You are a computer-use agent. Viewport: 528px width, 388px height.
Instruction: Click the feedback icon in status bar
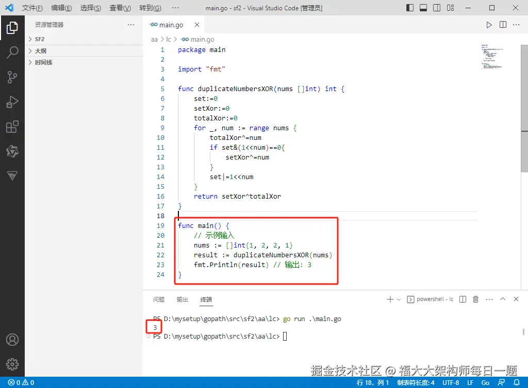501,383
